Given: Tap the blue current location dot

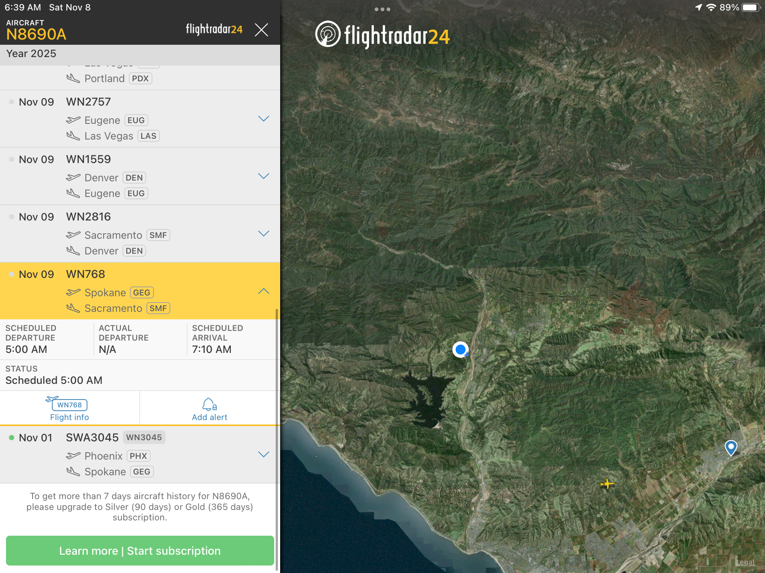Looking at the screenshot, I should click(x=461, y=350).
